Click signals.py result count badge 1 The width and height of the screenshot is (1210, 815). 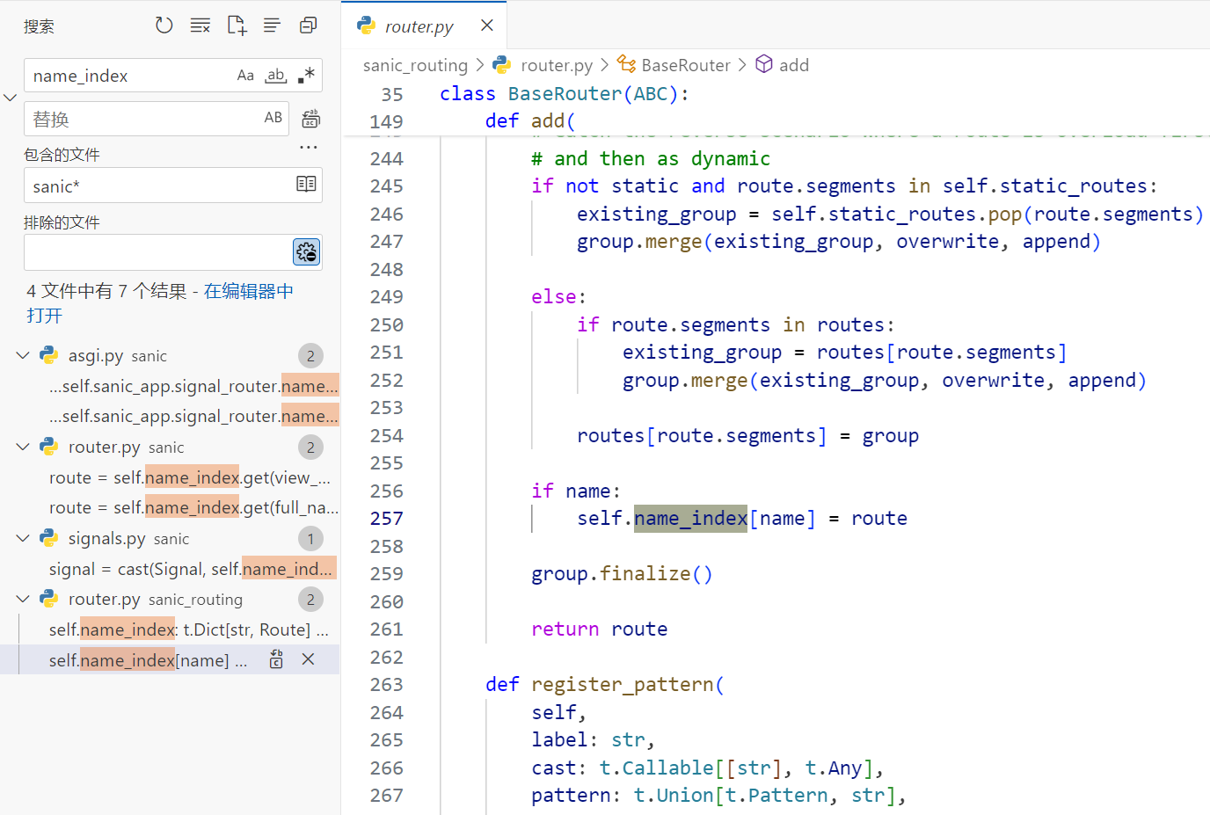click(310, 539)
